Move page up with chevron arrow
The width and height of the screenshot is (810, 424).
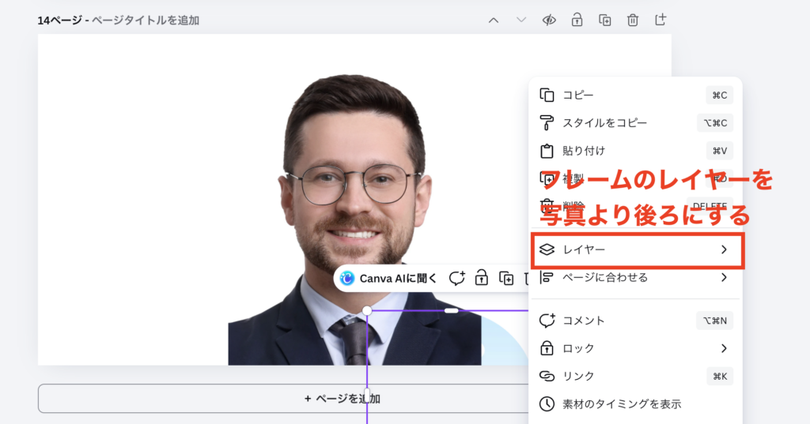tap(494, 20)
